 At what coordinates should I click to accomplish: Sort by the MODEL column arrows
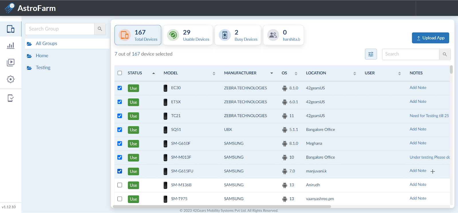tap(214, 74)
